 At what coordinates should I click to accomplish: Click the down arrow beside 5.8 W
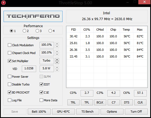click(57, 70)
